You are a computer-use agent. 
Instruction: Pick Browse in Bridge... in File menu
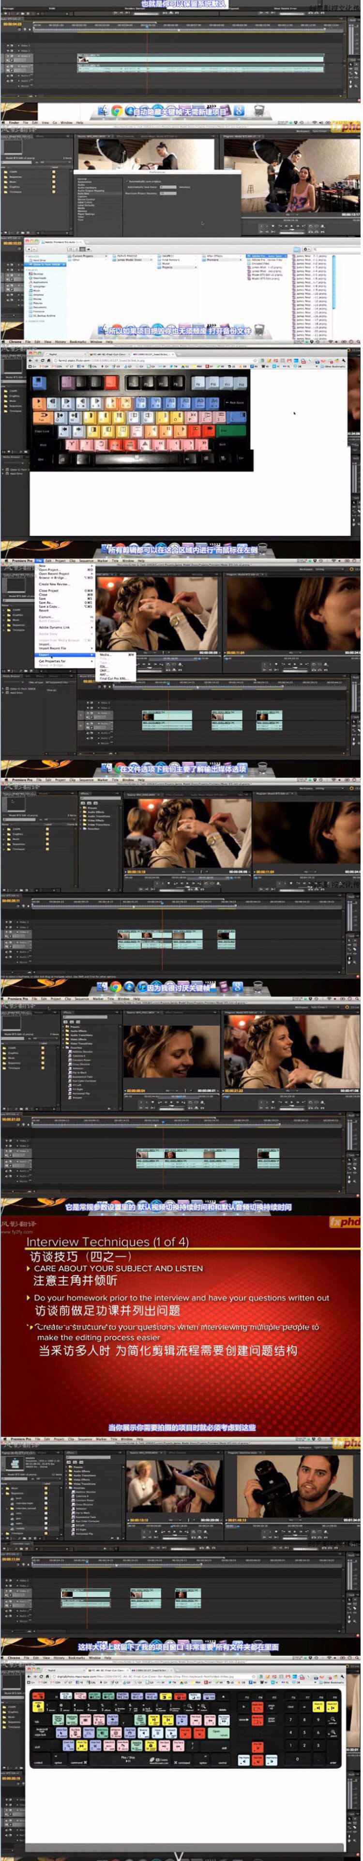[52, 578]
